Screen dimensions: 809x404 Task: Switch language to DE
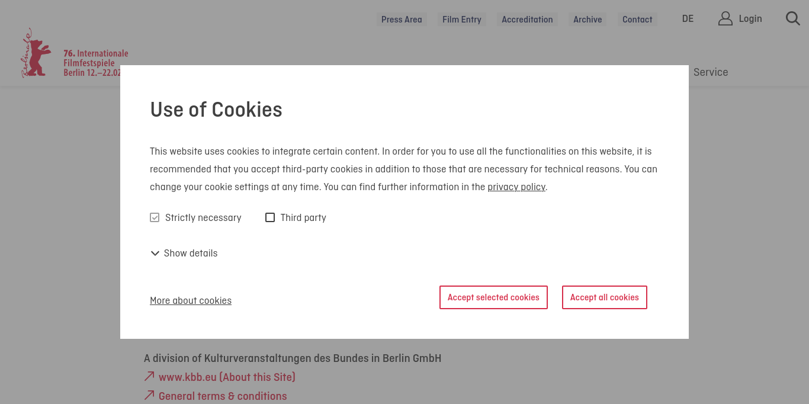pos(688,19)
